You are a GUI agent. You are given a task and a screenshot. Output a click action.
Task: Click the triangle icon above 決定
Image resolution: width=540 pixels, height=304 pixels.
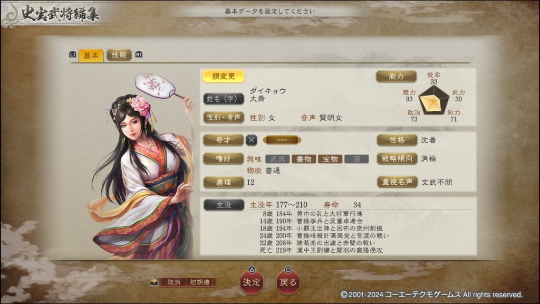click(x=252, y=270)
